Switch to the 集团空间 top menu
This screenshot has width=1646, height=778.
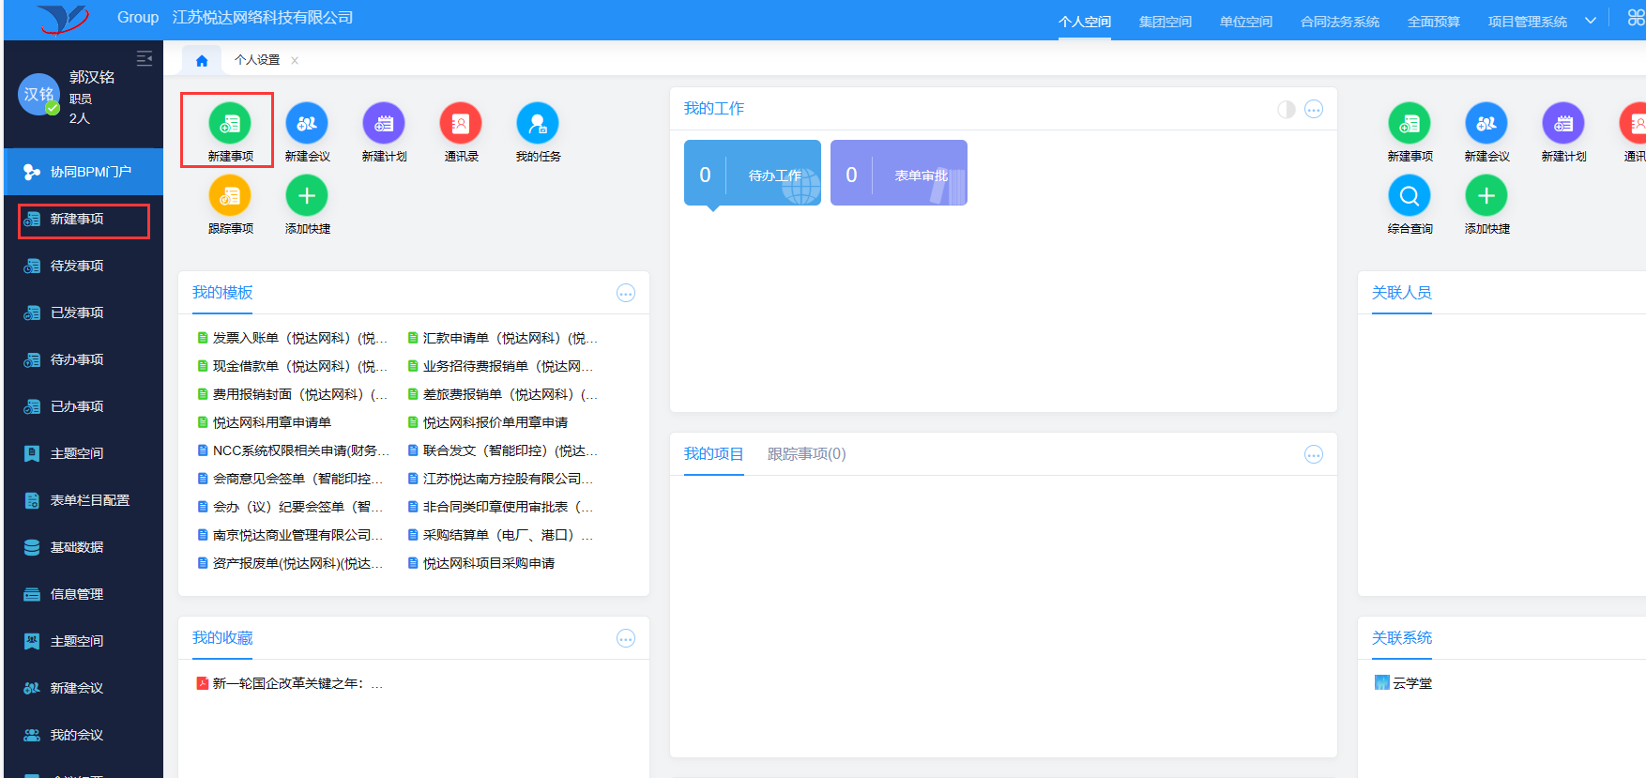(1165, 22)
